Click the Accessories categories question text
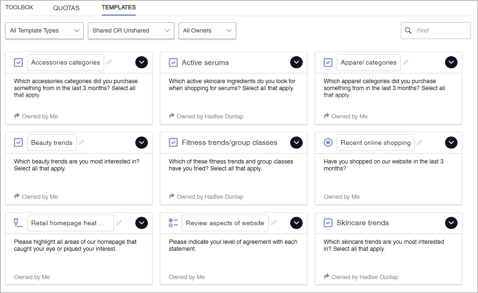478x293 pixels. click(76, 88)
